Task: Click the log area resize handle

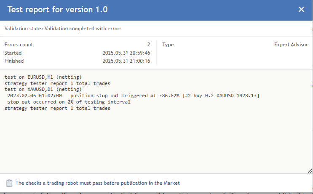Action: click(x=310, y=170)
